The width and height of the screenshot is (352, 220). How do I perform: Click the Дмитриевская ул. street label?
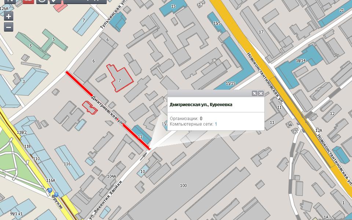click(x=107, y=109)
